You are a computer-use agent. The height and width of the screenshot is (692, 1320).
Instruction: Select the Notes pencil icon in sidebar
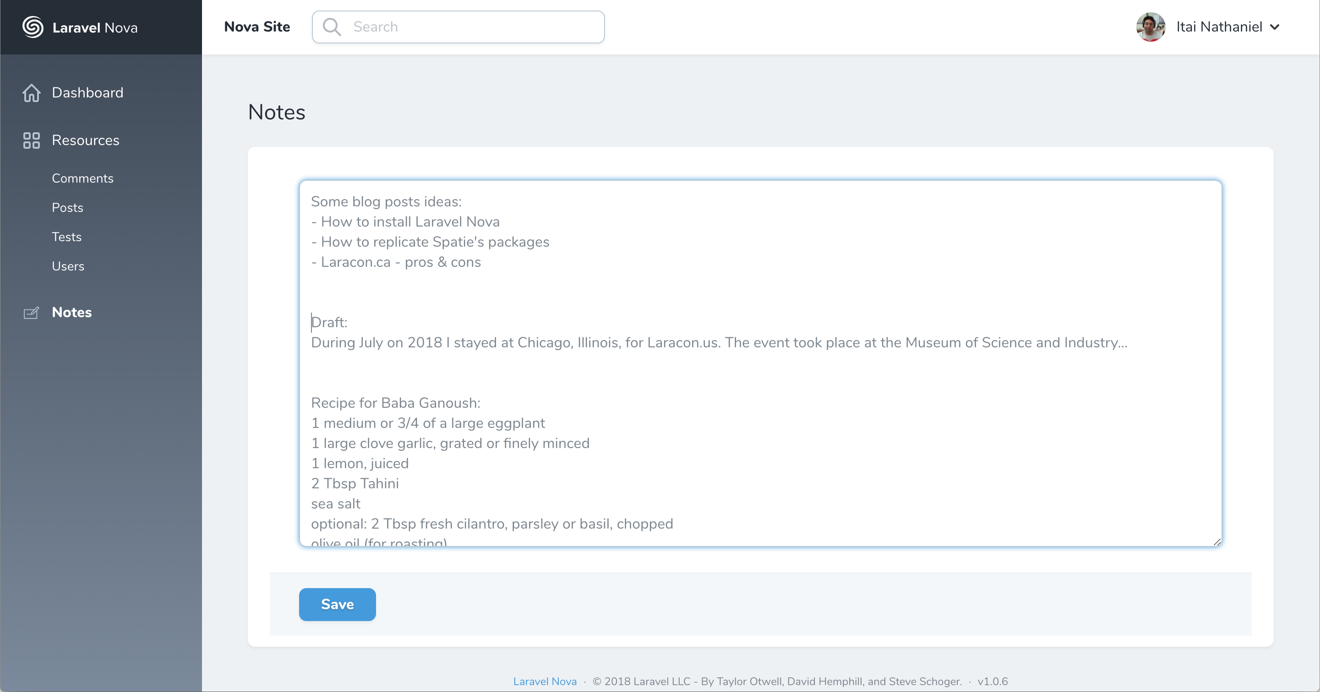(x=31, y=313)
